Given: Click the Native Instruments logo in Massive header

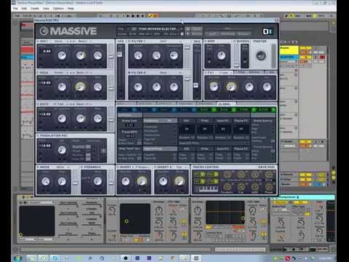Looking at the screenshot, I should coord(268,31).
